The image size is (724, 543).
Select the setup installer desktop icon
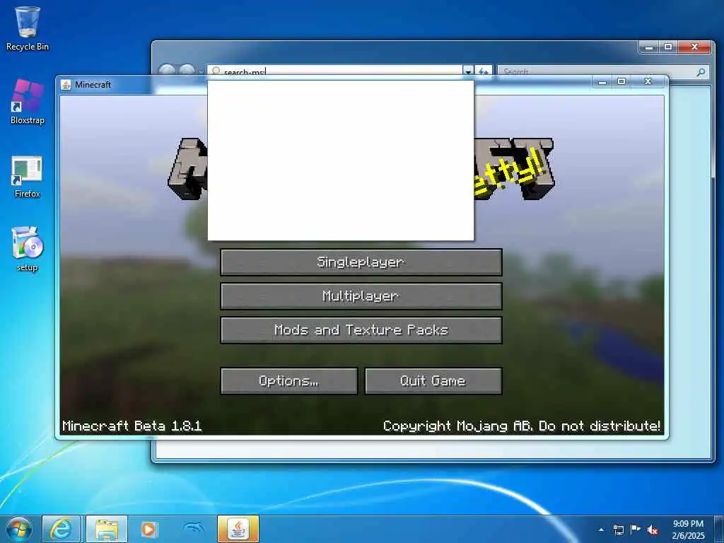28,250
